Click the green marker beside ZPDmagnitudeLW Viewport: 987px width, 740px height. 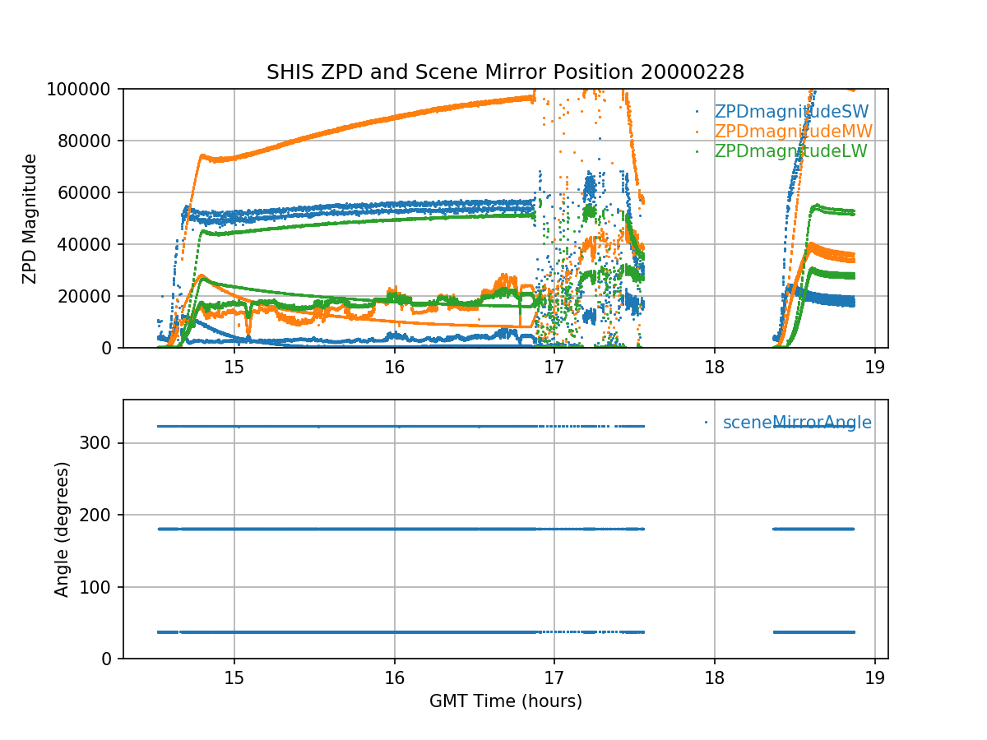[697, 151]
